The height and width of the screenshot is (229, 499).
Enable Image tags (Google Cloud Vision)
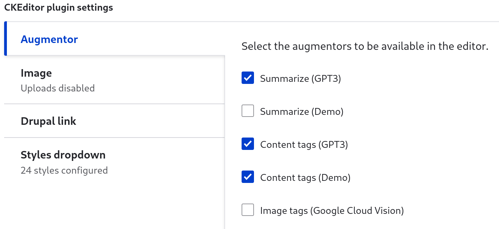247,210
